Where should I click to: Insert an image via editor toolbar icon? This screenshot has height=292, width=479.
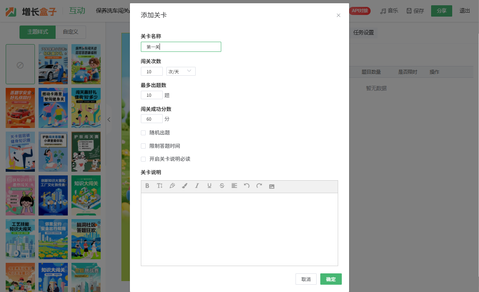pyautogui.click(x=272, y=186)
